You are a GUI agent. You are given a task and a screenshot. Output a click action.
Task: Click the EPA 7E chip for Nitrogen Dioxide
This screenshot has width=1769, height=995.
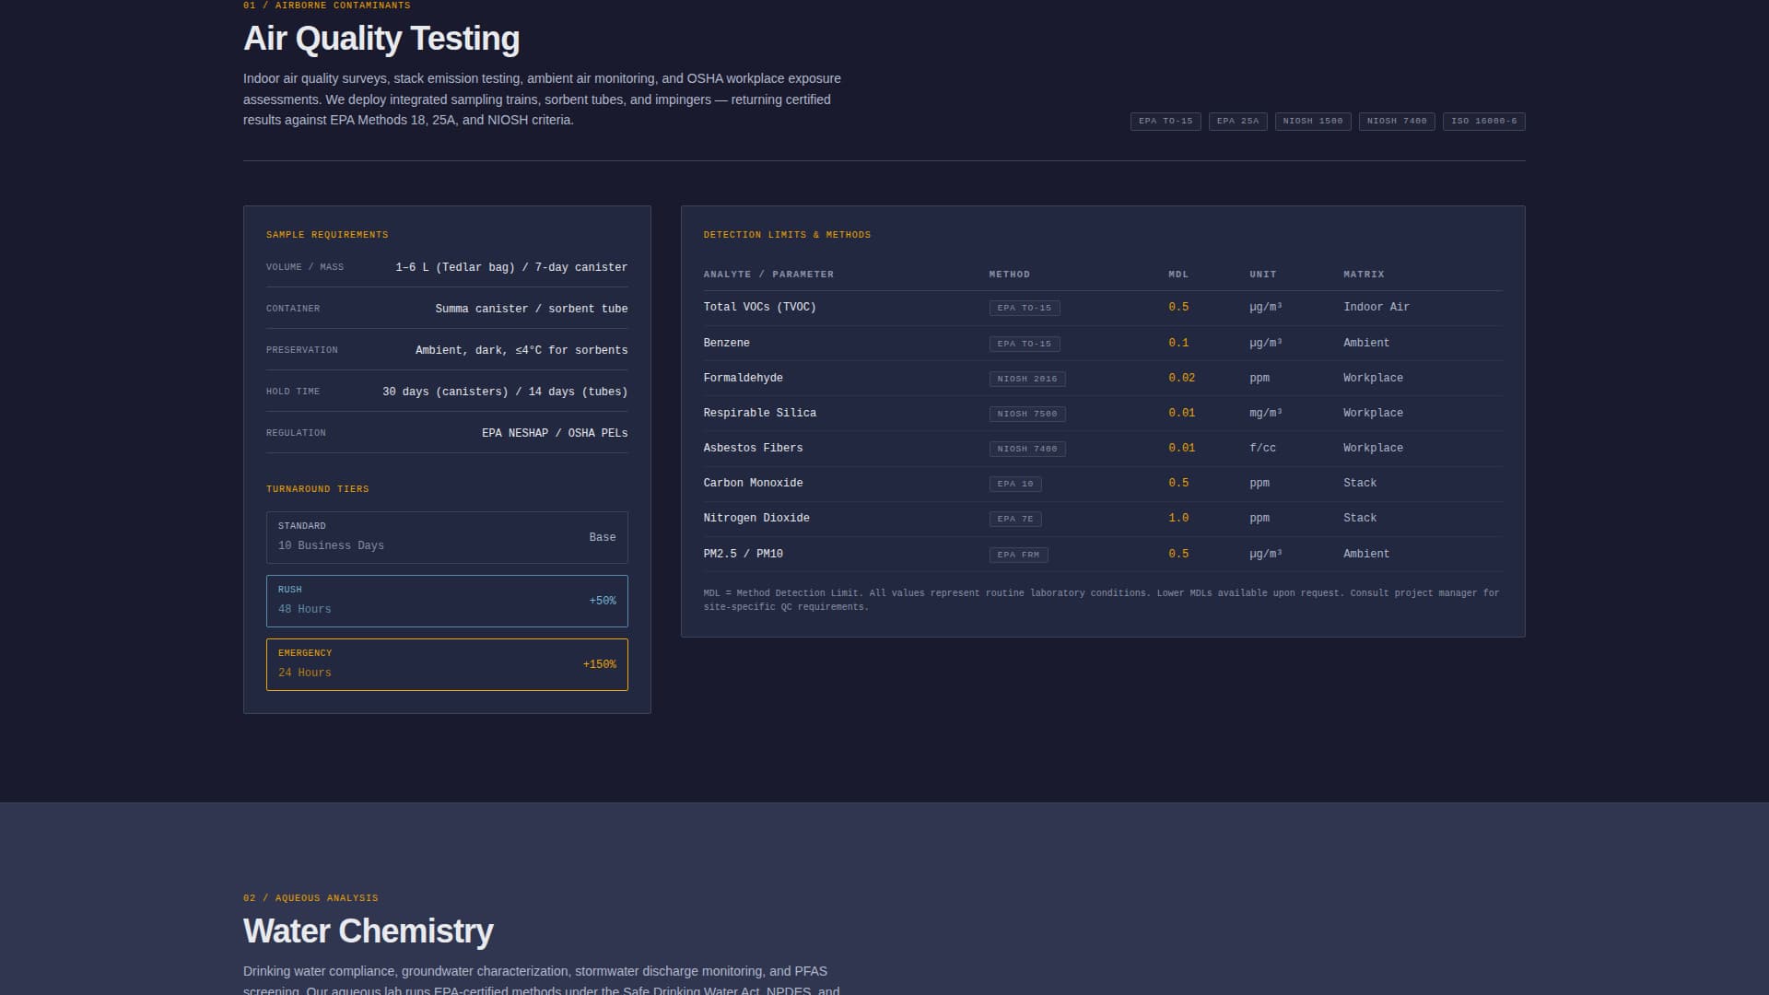(x=1017, y=519)
